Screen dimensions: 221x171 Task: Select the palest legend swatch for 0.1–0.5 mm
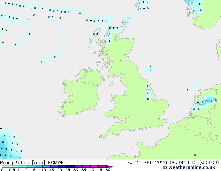6,166
